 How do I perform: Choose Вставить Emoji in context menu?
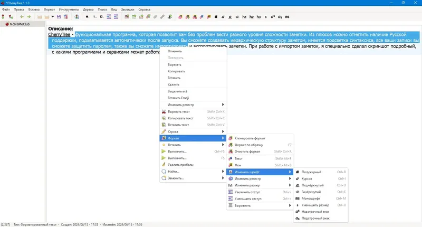pos(193,98)
